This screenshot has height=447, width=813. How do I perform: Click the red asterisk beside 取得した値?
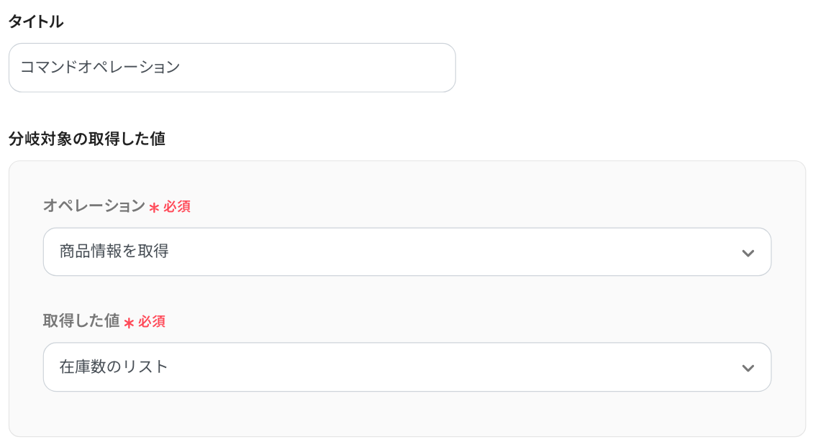(x=129, y=323)
